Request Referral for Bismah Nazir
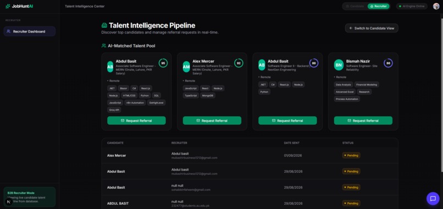The image size is (443, 209). tap(363, 120)
